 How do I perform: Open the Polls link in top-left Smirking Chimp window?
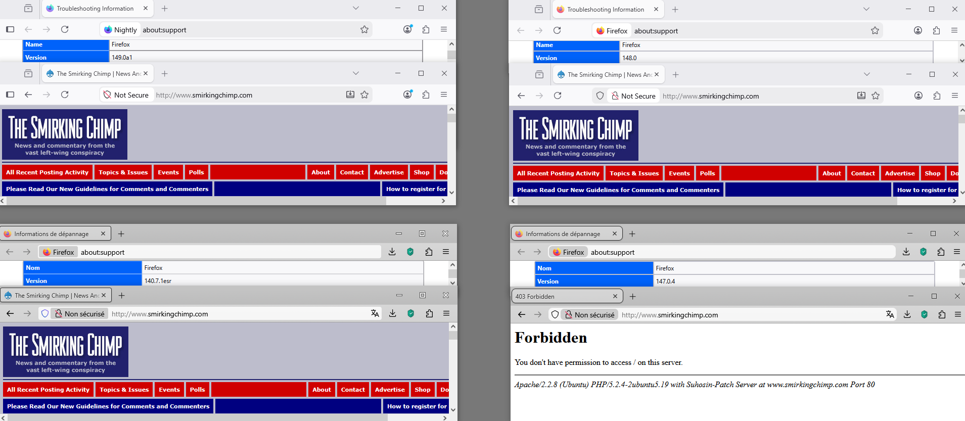[x=197, y=172]
